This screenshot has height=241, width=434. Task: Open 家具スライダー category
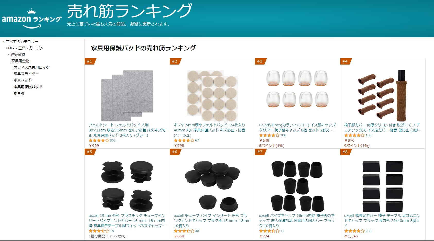pos(26,74)
